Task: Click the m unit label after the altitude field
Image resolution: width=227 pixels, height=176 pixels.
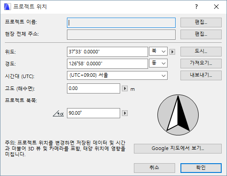Action: 133,89
